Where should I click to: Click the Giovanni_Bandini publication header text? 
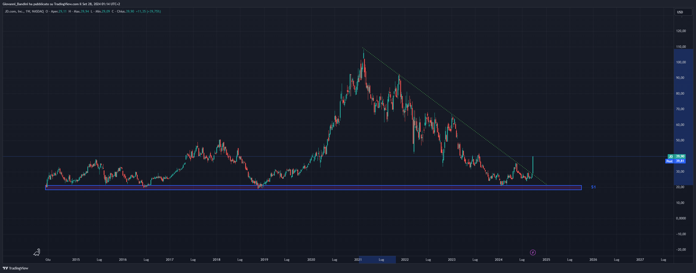(x=61, y=4)
